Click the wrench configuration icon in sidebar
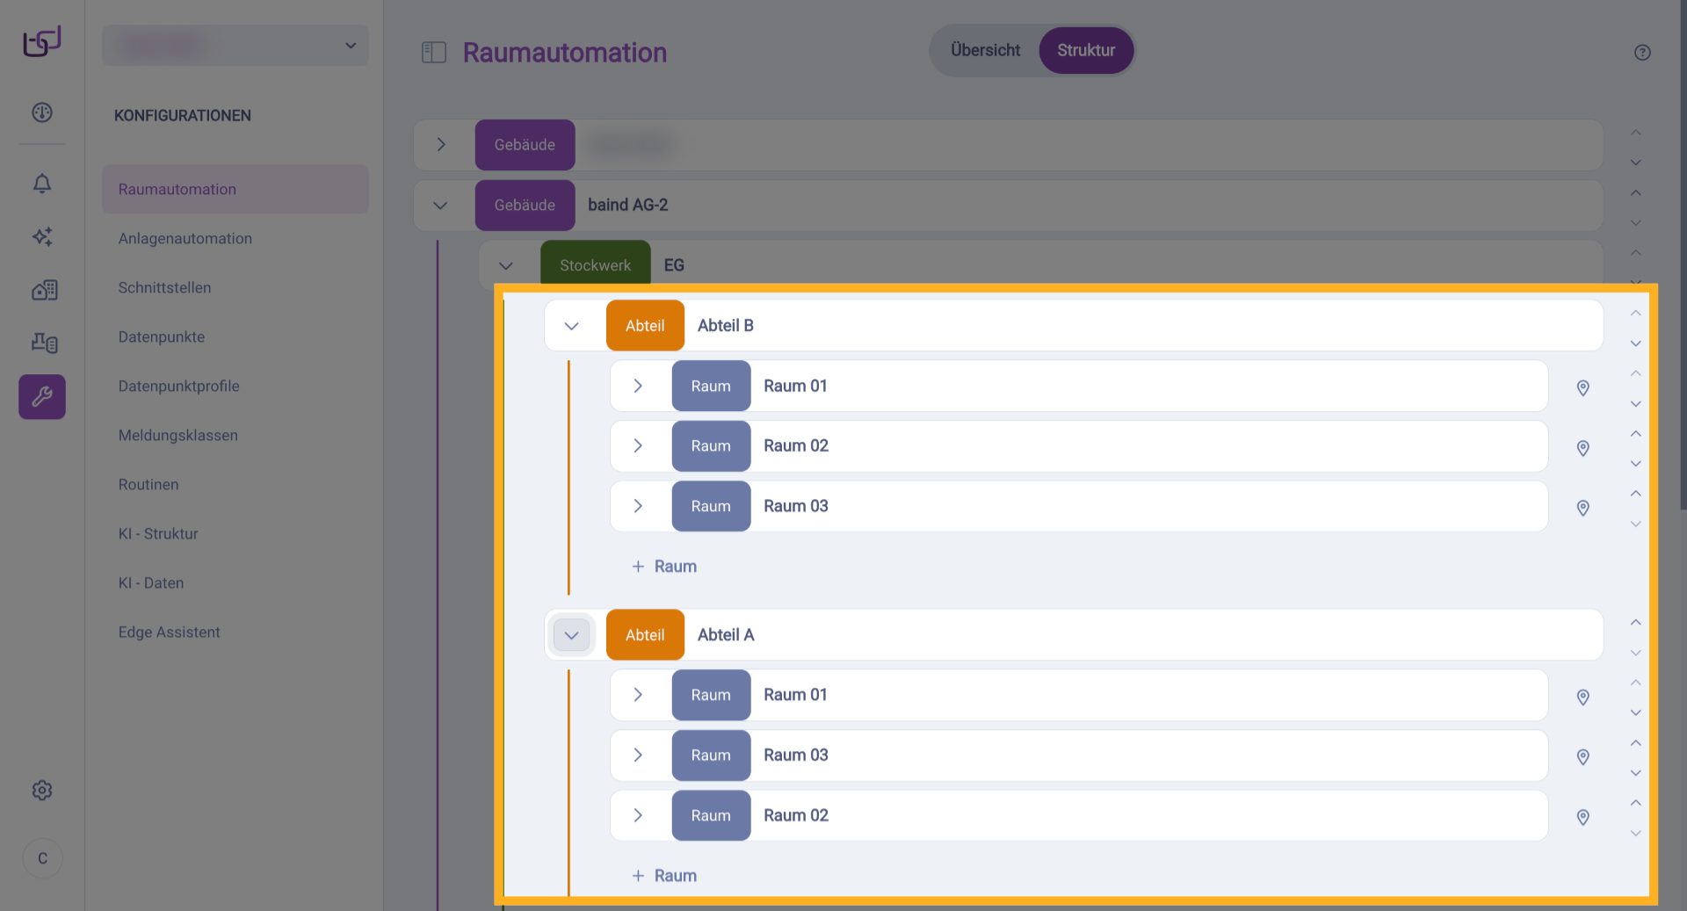Screen dimensions: 1687x911 pos(42,397)
